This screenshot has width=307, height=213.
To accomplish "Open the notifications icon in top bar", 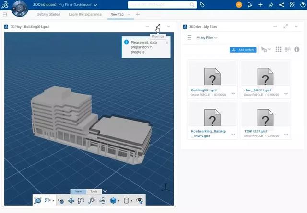I will click(x=249, y=5).
